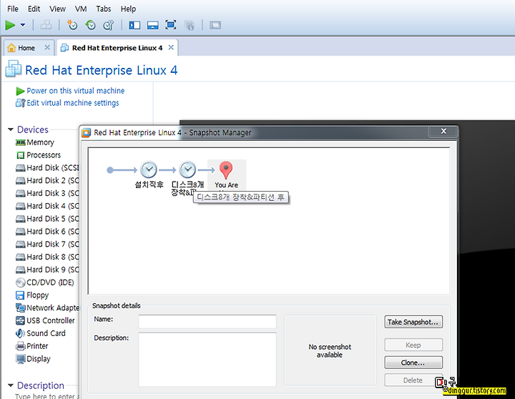Select the Sound Card device
Image resolution: width=515 pixels, height=399 pixels.
click(x=41, y=333)
